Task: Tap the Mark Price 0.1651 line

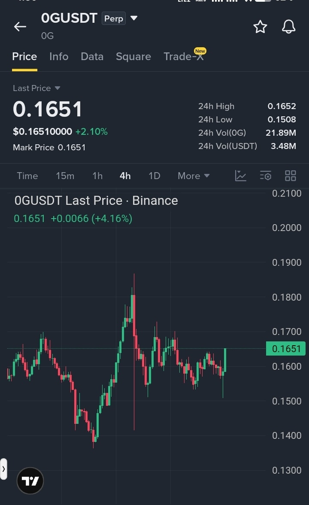Action: coord(49,148)
